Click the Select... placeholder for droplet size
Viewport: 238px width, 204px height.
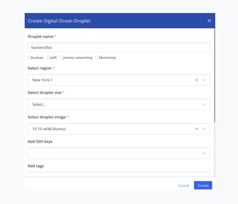pyautogui.click(x=39, y=104)
